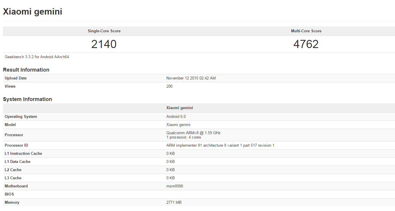
Task: Click the L1 Instruction Cache label
Action: 23,154
